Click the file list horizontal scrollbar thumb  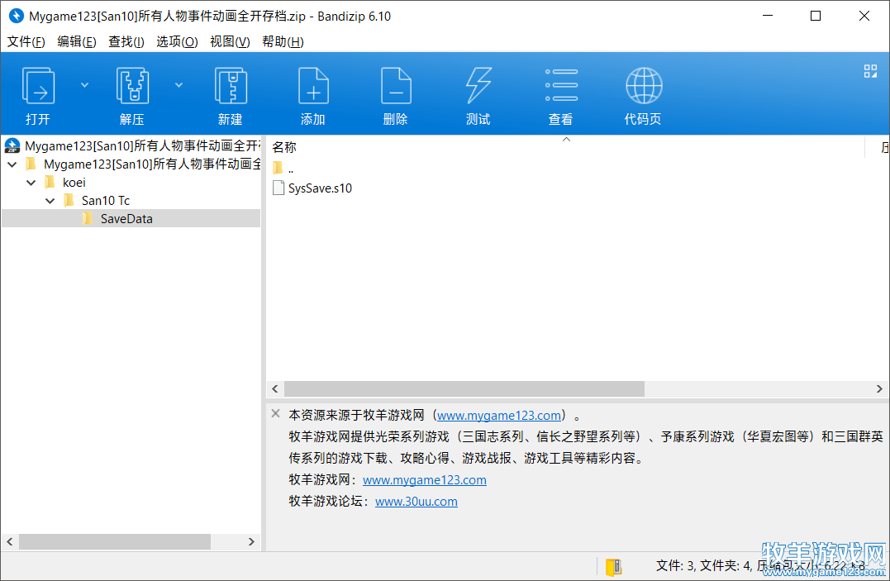point(464,389)
